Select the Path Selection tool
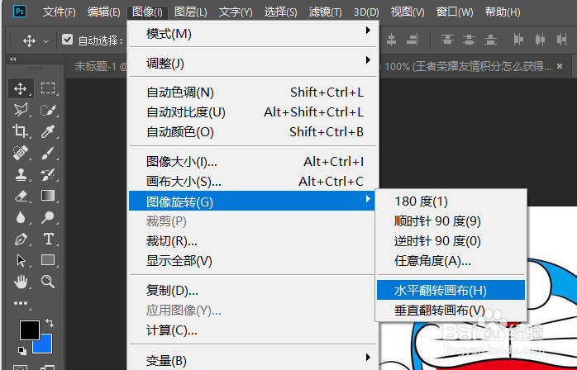Viewport: 577px width, 370px height. pos(21,260)
